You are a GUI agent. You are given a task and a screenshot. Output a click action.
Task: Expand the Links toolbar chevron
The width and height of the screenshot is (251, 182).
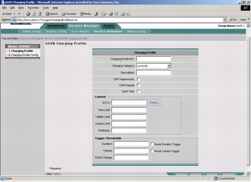[x=249, y=19]
